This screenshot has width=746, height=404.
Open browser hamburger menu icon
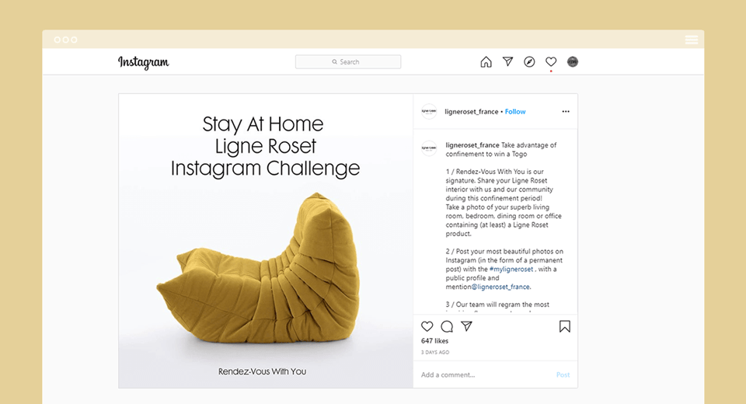692,40
